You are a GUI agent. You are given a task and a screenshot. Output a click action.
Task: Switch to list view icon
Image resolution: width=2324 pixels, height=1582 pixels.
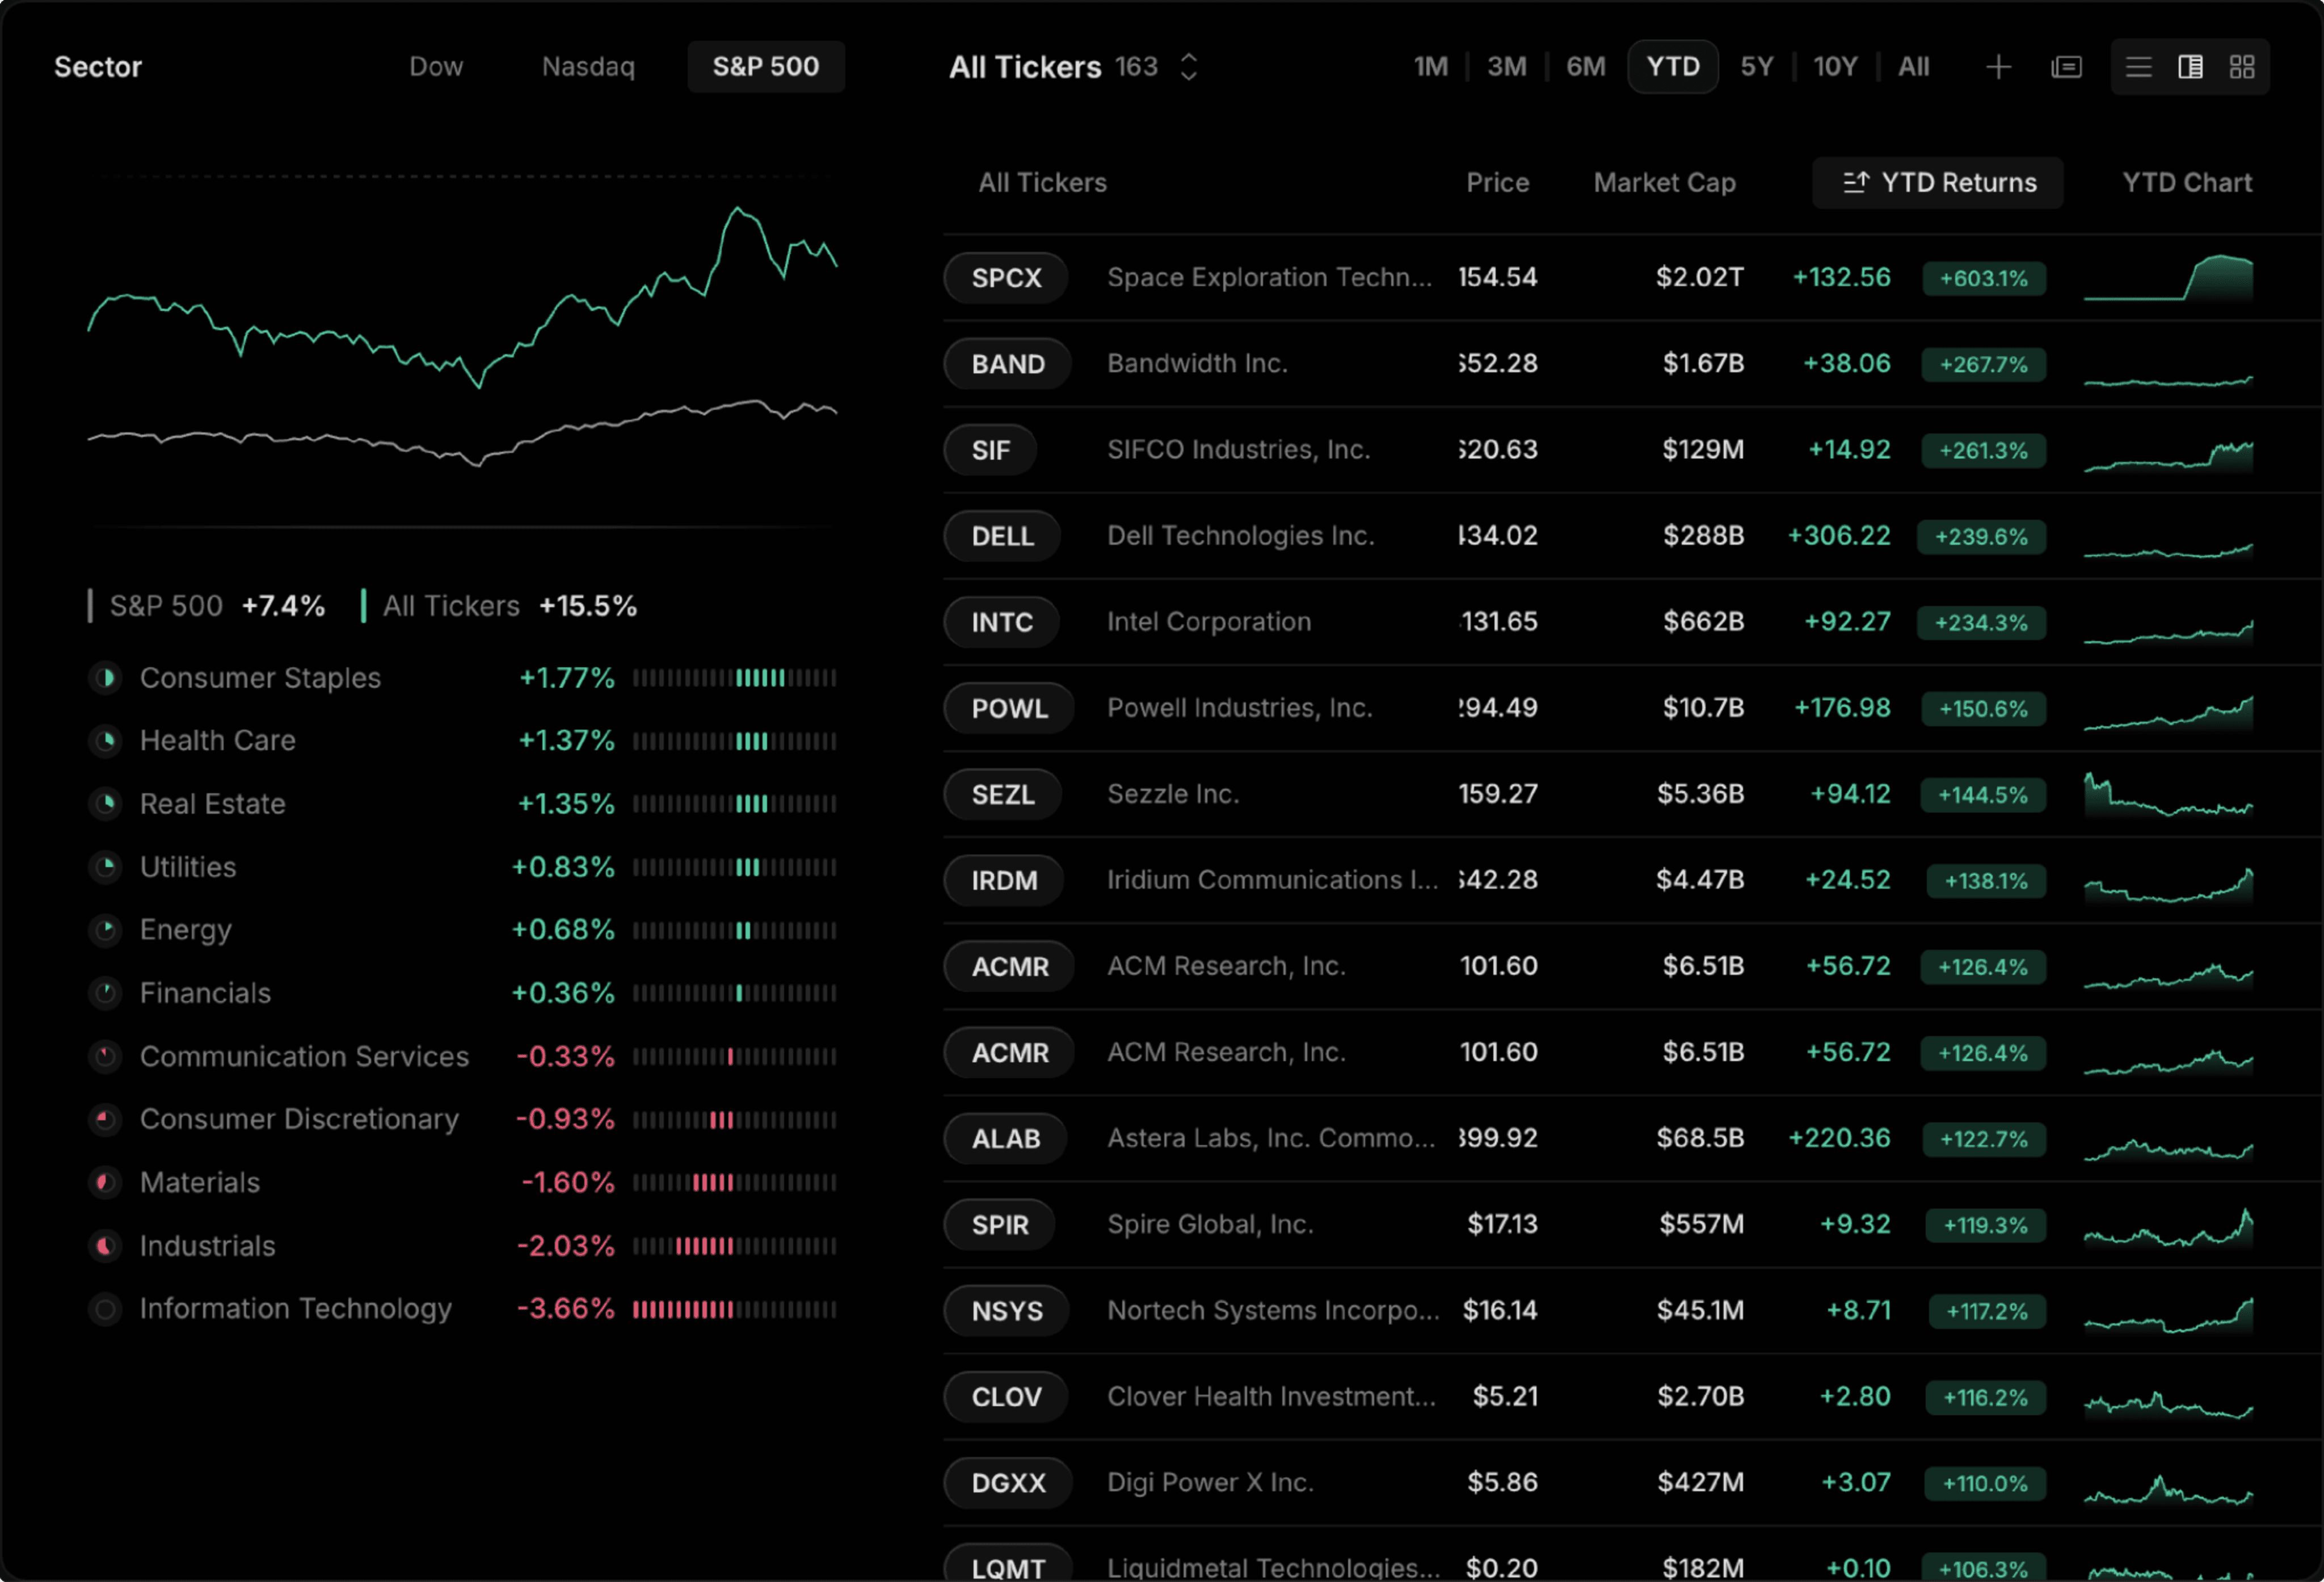(2138, 67)
